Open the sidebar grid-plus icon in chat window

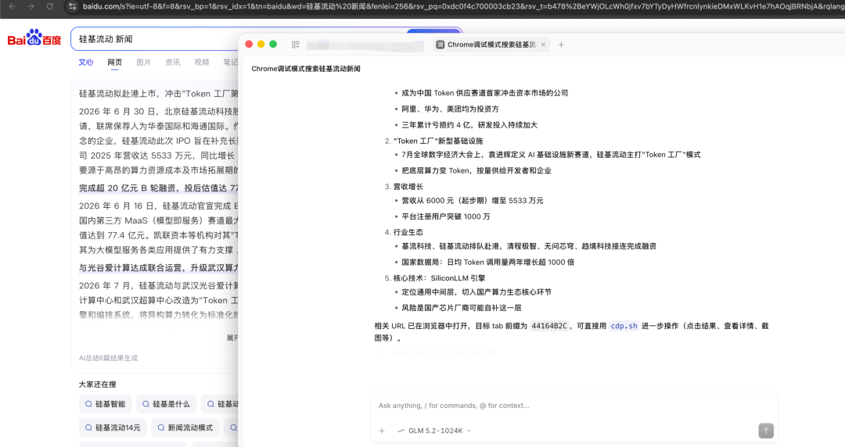click(295, 45)
